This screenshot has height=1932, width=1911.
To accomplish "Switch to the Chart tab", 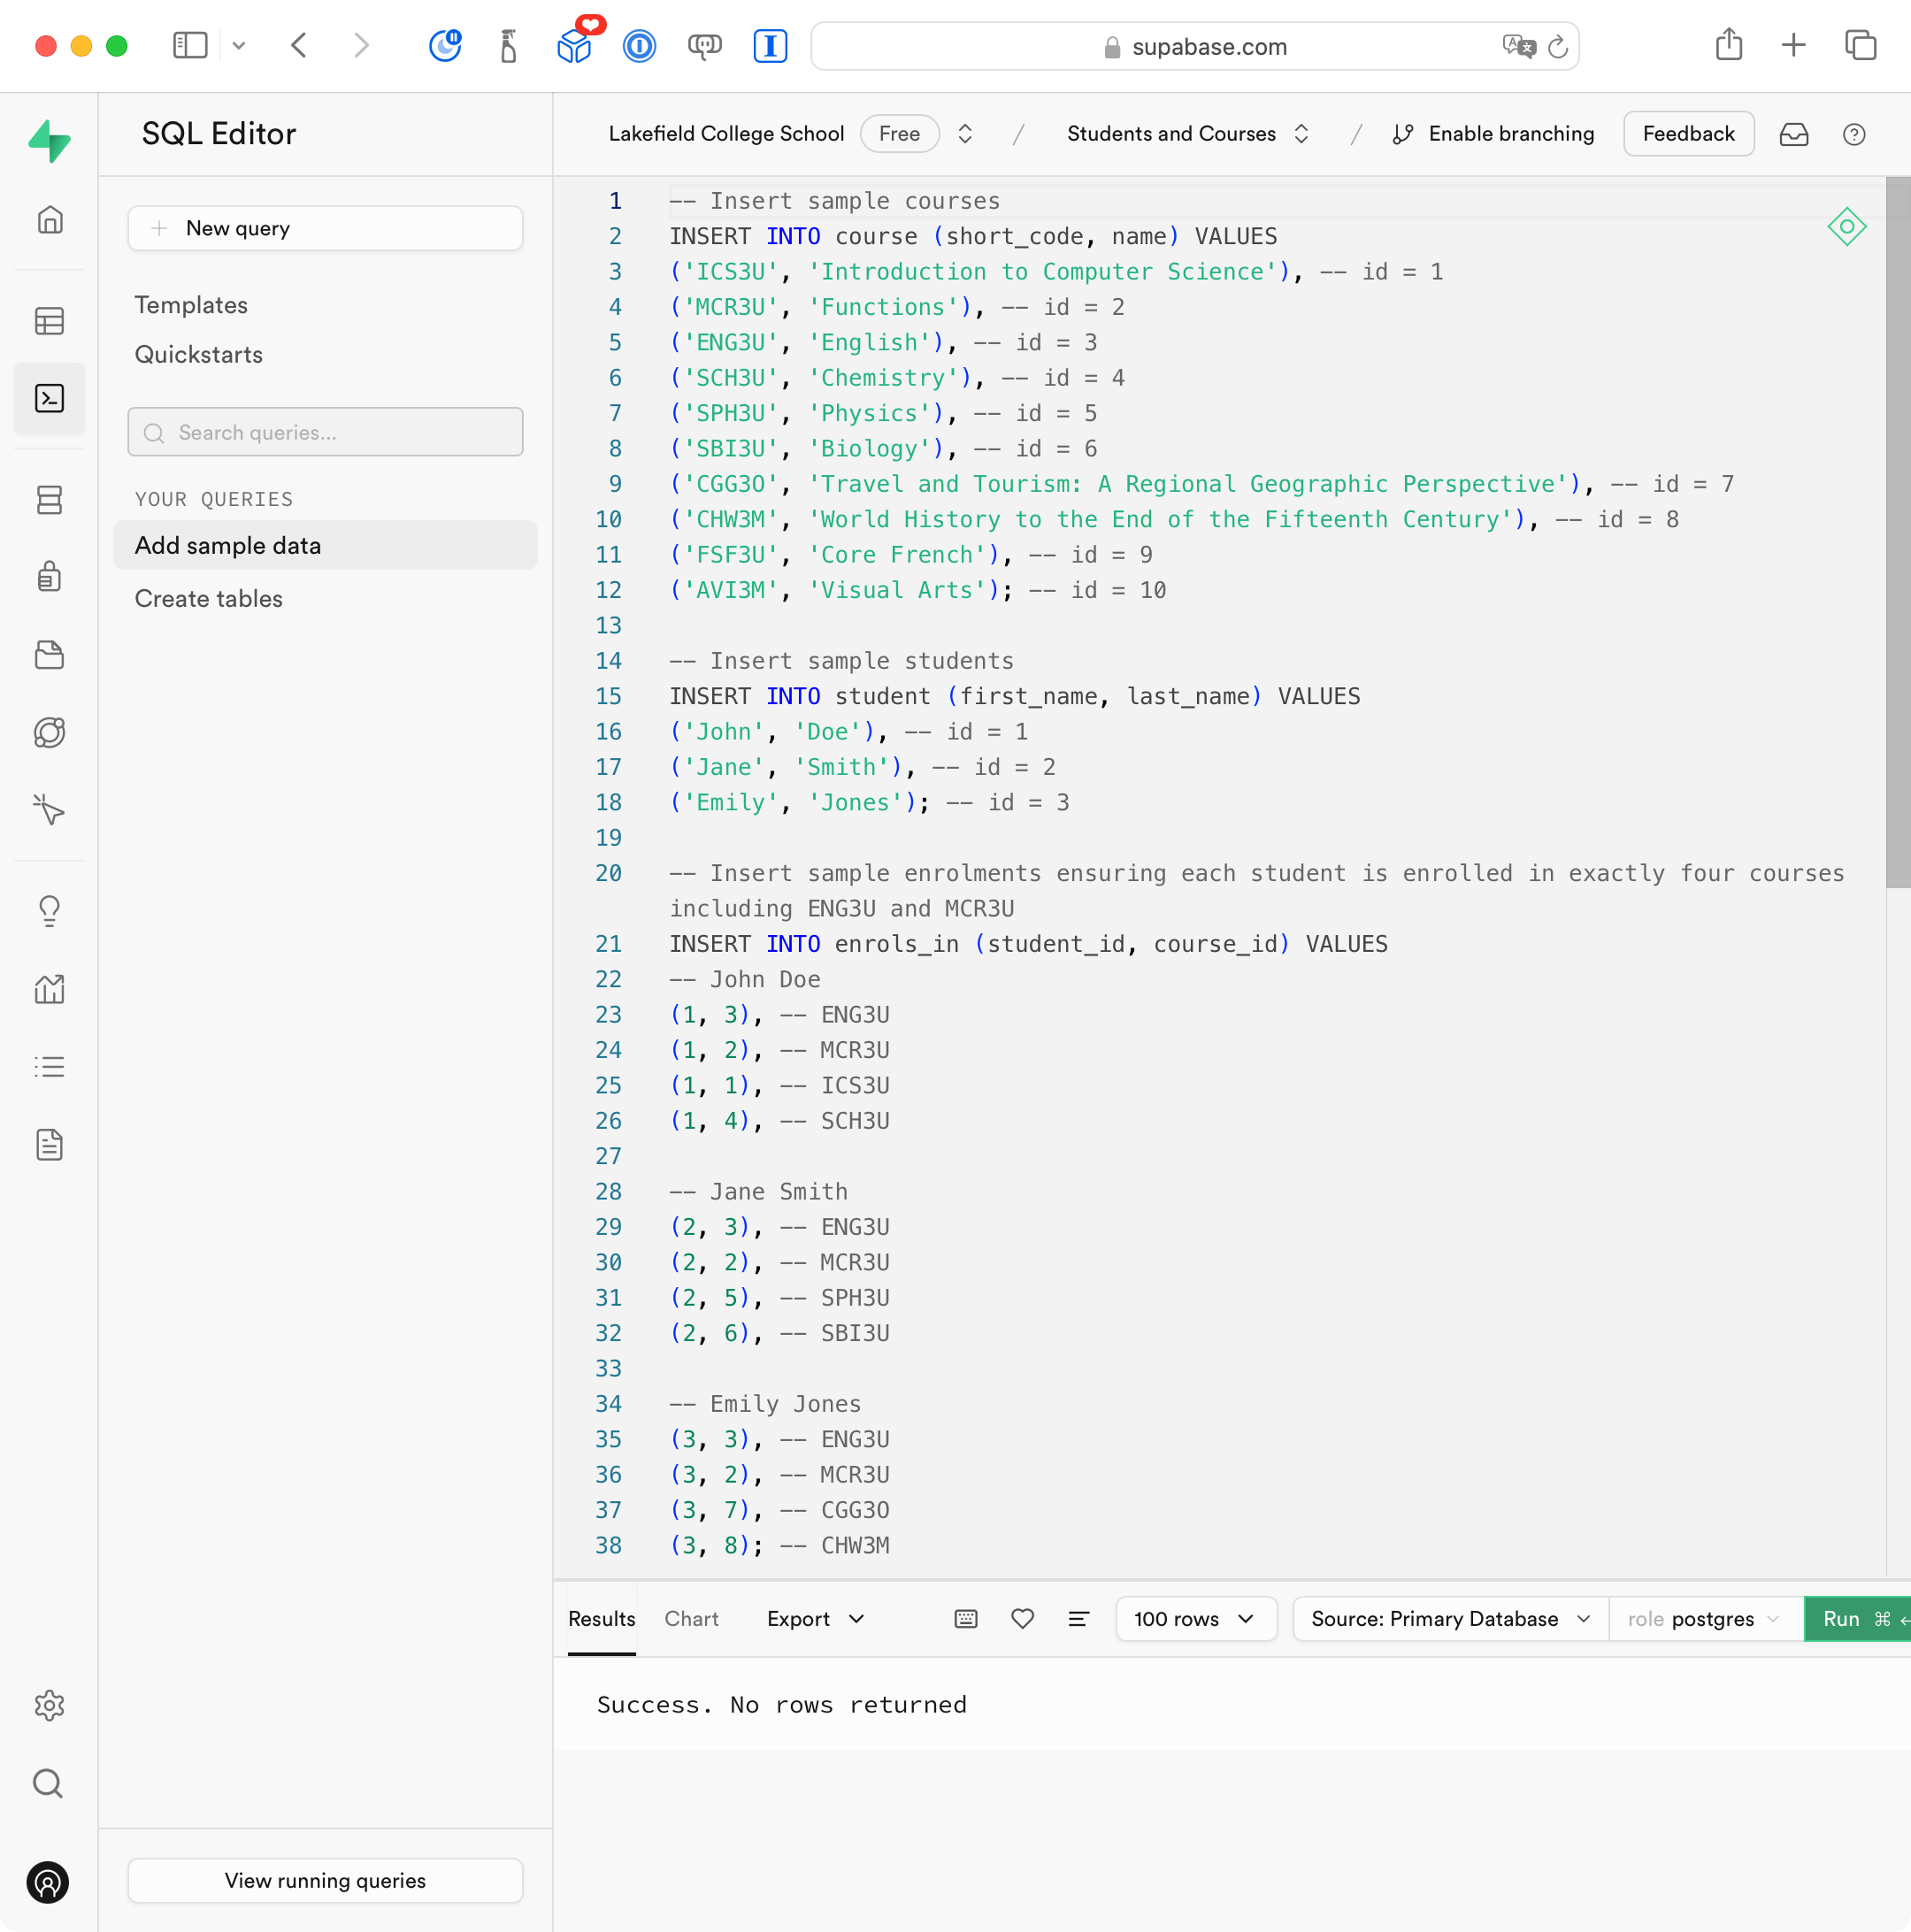I will point(691,1618).
